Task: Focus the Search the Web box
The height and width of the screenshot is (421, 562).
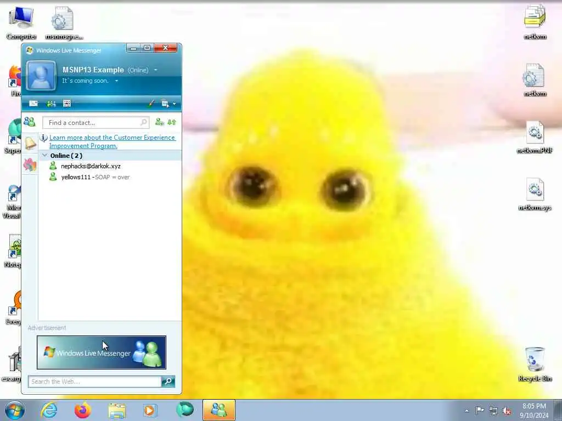Action: point(94,382)
